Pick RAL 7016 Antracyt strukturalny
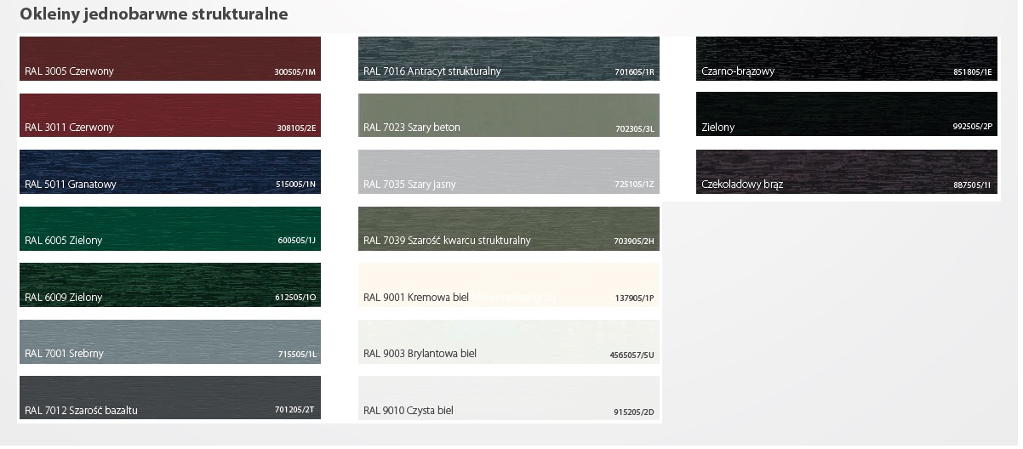 click(x=509, y=58)
